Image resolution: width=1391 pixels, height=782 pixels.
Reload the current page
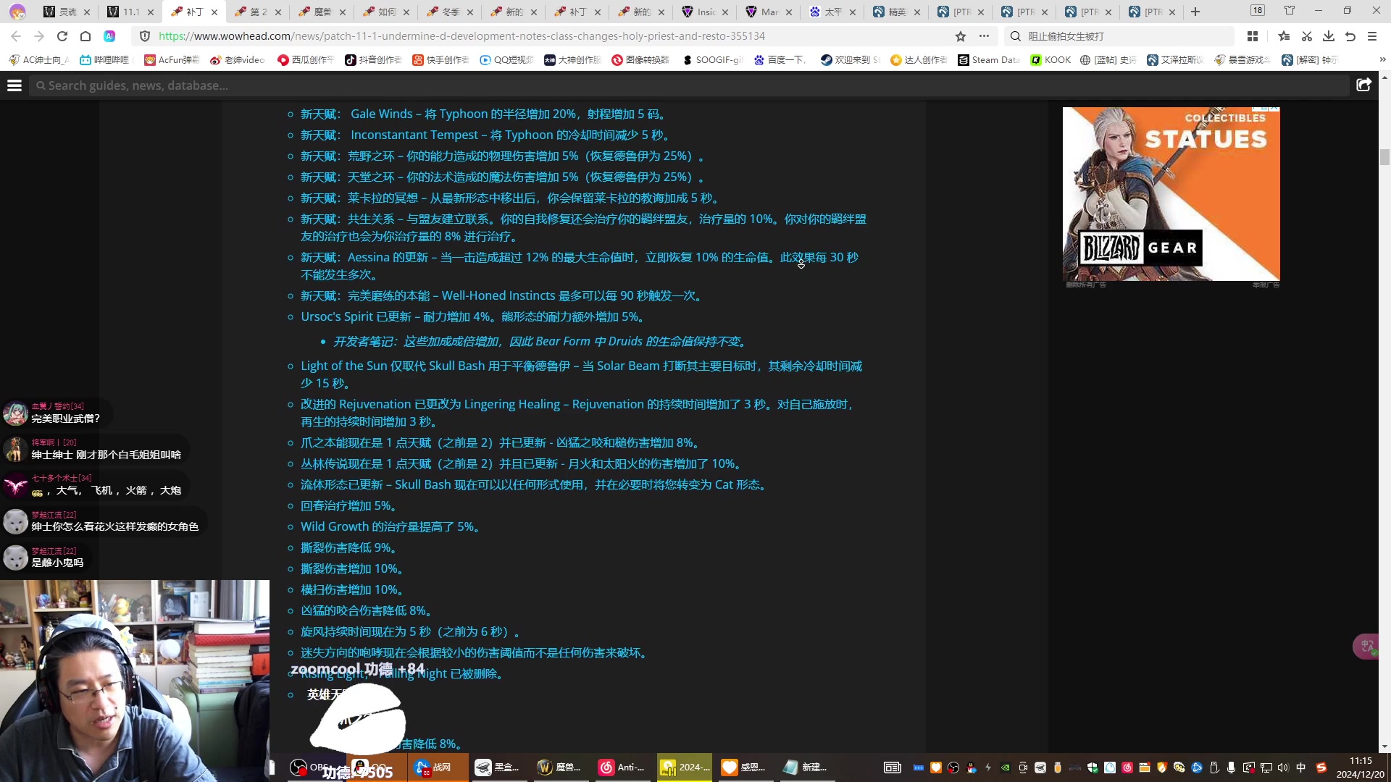(x=62, y=36)
